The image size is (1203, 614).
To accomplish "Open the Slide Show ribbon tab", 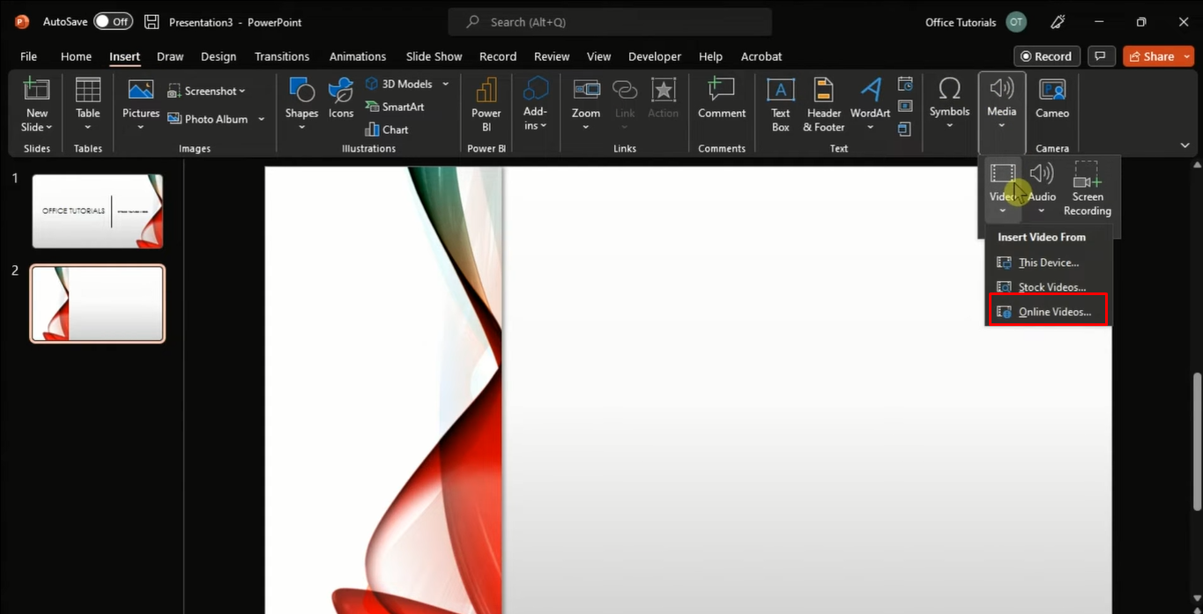I will pos(433,55).
